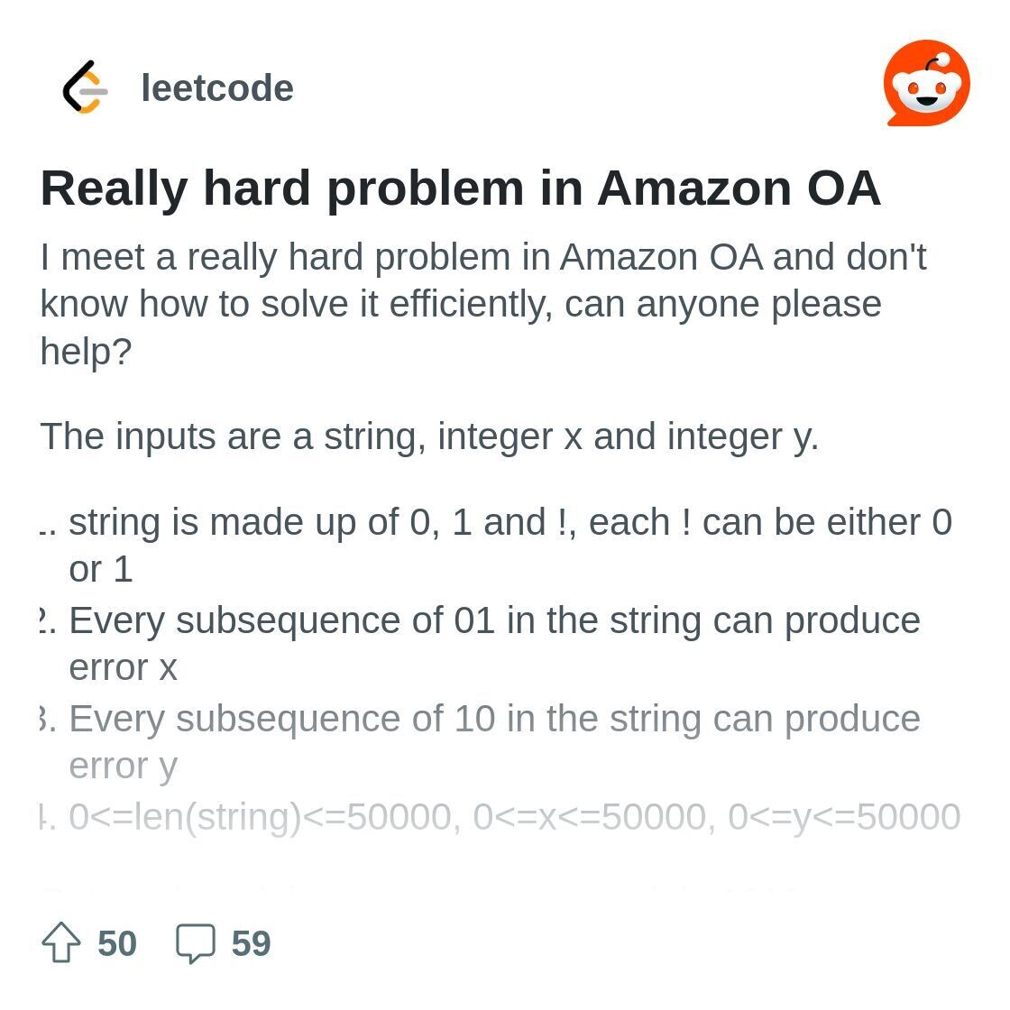Click the 'error x' text
1010x1010 pixels.
click(123, 667)
